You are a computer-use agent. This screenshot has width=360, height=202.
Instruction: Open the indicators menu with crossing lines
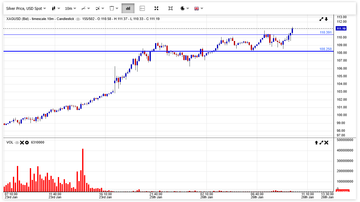[100, 8]
